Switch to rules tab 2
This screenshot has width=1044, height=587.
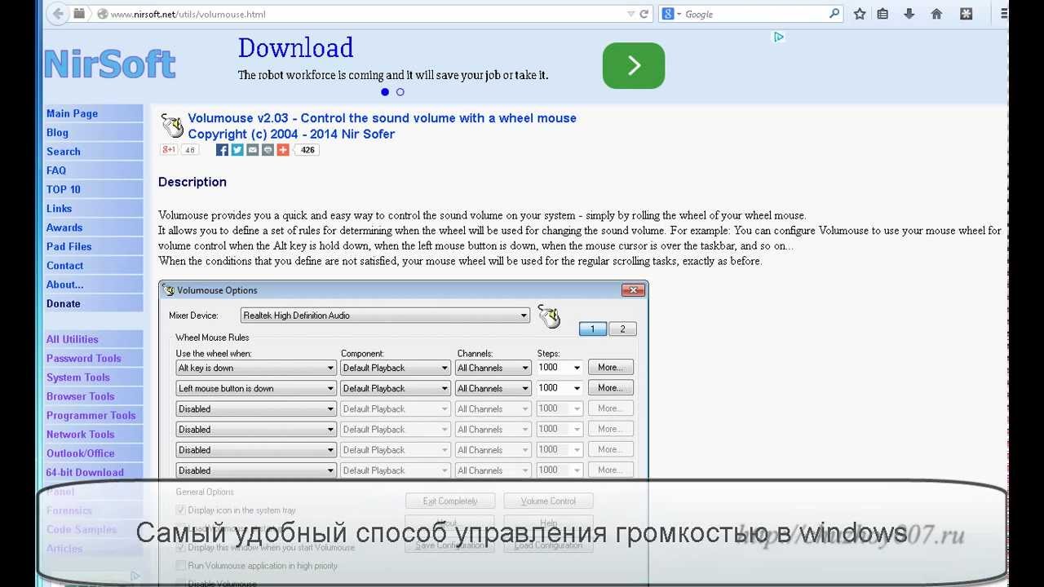622,329
